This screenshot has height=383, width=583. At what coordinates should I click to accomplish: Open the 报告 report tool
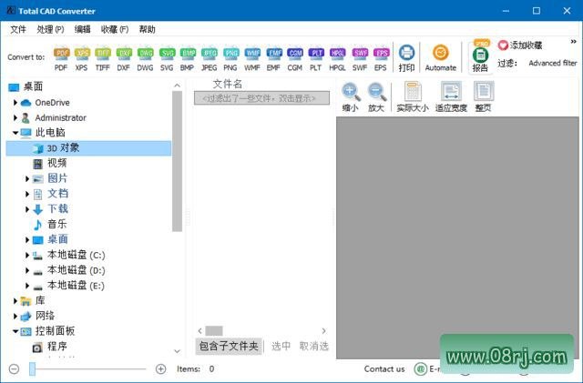coord(480,56)
